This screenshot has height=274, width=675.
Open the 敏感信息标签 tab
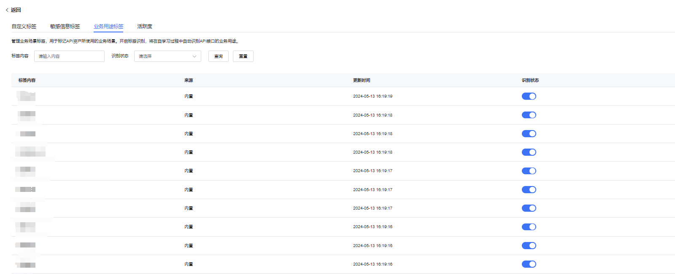click(x=65, y=26)
